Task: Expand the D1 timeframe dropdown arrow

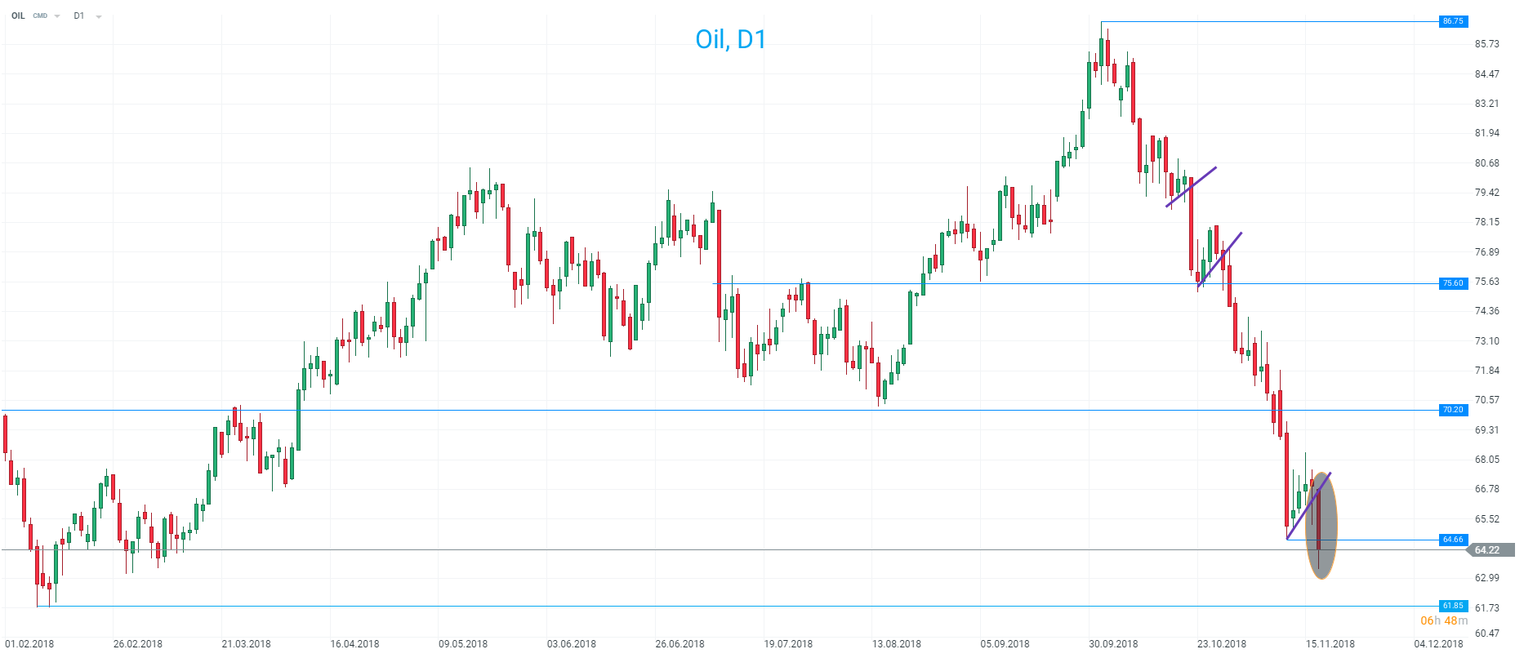Action: click(99, 16)
